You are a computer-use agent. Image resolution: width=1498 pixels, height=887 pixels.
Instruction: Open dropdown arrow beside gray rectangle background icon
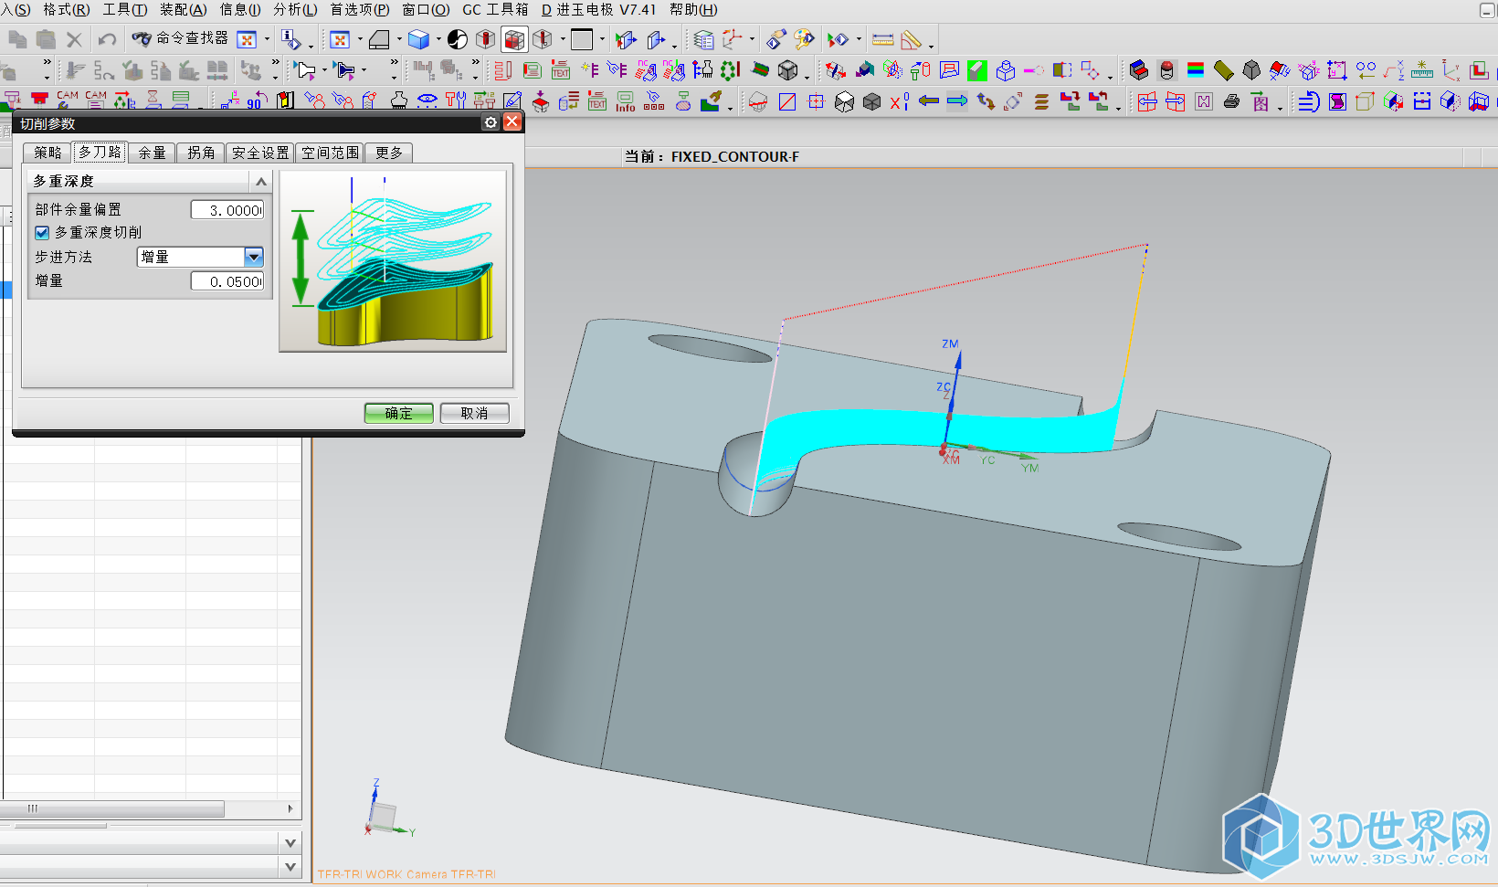(x=602, y=39)
